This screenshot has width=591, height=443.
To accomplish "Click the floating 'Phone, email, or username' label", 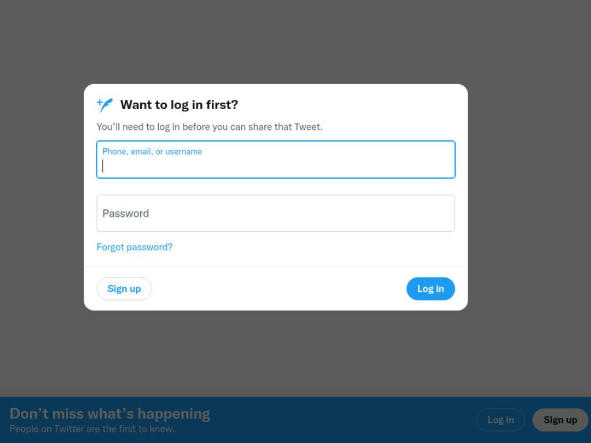I will (x=152, y=152).
